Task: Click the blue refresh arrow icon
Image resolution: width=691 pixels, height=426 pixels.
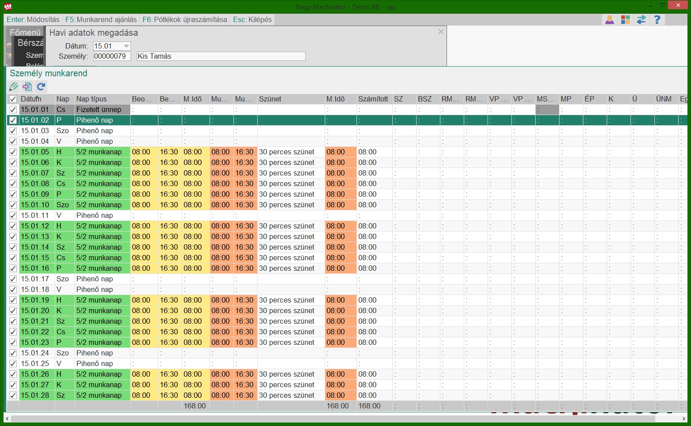Action: coord(41,86)
